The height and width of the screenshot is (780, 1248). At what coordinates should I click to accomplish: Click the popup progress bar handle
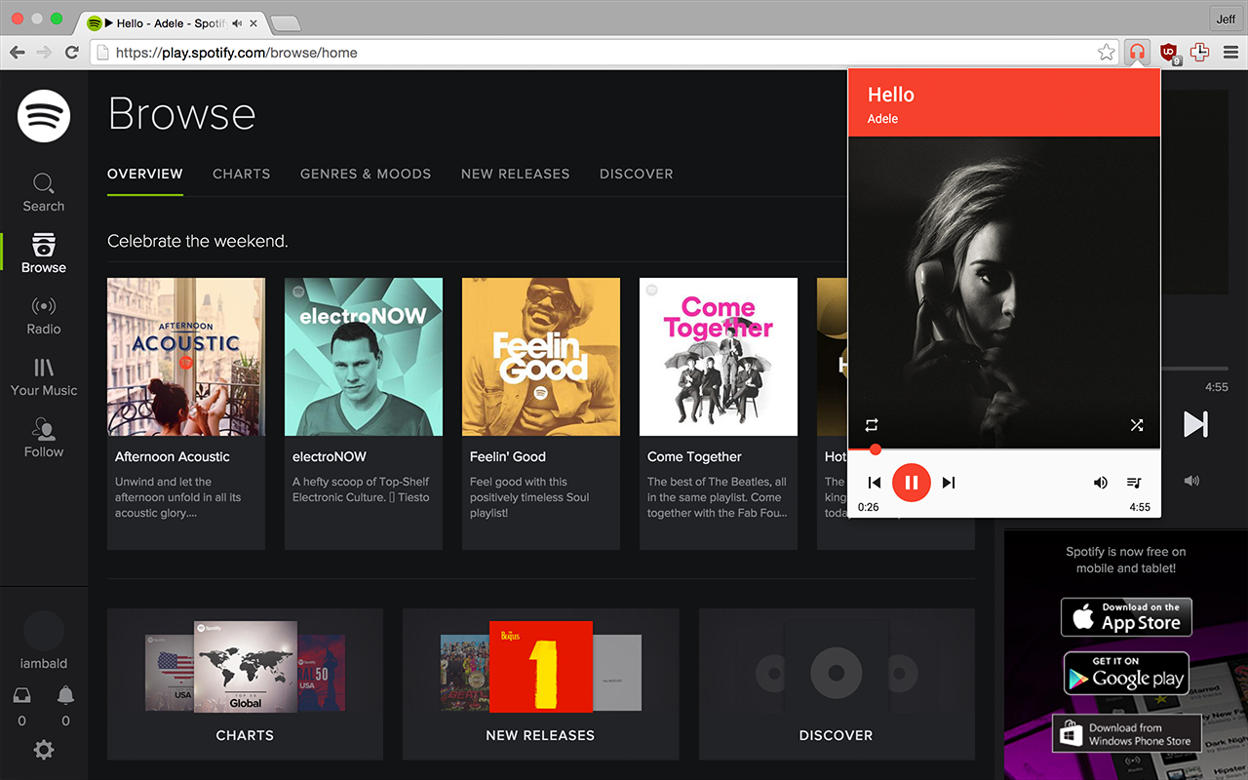(x=876, y=449)
